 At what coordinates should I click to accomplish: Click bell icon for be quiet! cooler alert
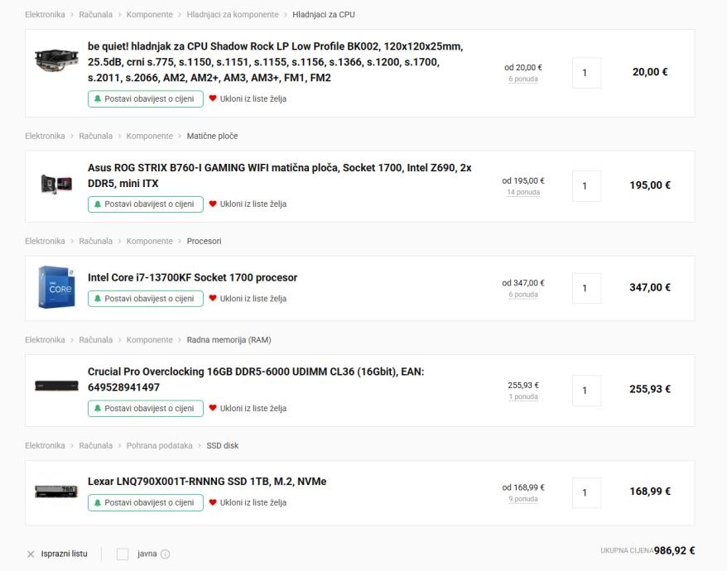point(98,98)
